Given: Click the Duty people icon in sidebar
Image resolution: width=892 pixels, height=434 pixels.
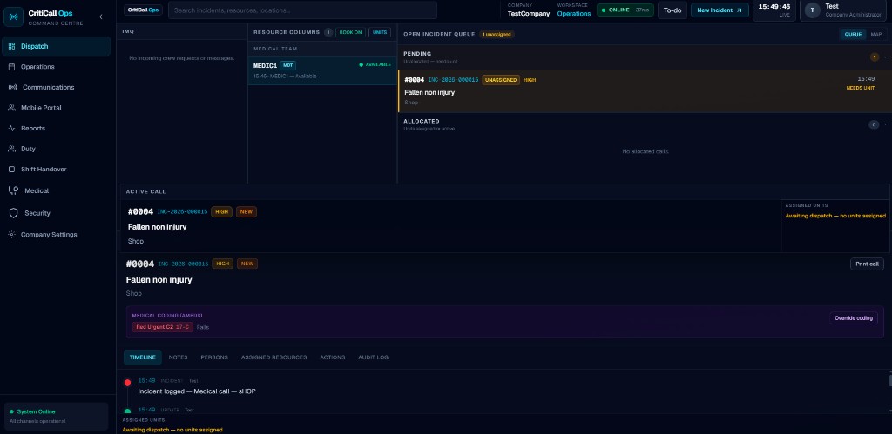Looking at the screenshot, I should click(11, 149).
